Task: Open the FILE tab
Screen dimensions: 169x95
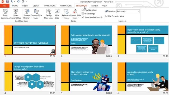Action: (5, 6)
